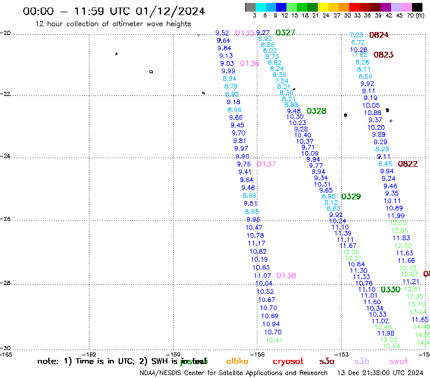This screenshot has width=430, height=378.
Task: Click the wave height value 8.69
Action: tap(249, 196)
